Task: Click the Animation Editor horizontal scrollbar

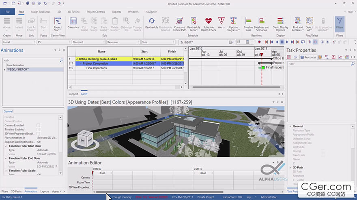Action: (159, 192)
